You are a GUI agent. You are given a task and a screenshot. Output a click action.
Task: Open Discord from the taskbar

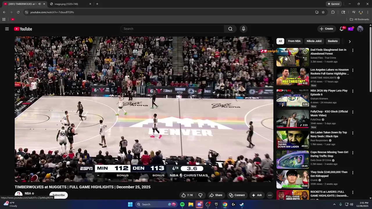coord(199,204)
